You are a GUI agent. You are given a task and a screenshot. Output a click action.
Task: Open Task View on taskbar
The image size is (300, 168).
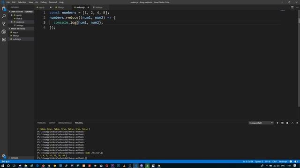14,166
